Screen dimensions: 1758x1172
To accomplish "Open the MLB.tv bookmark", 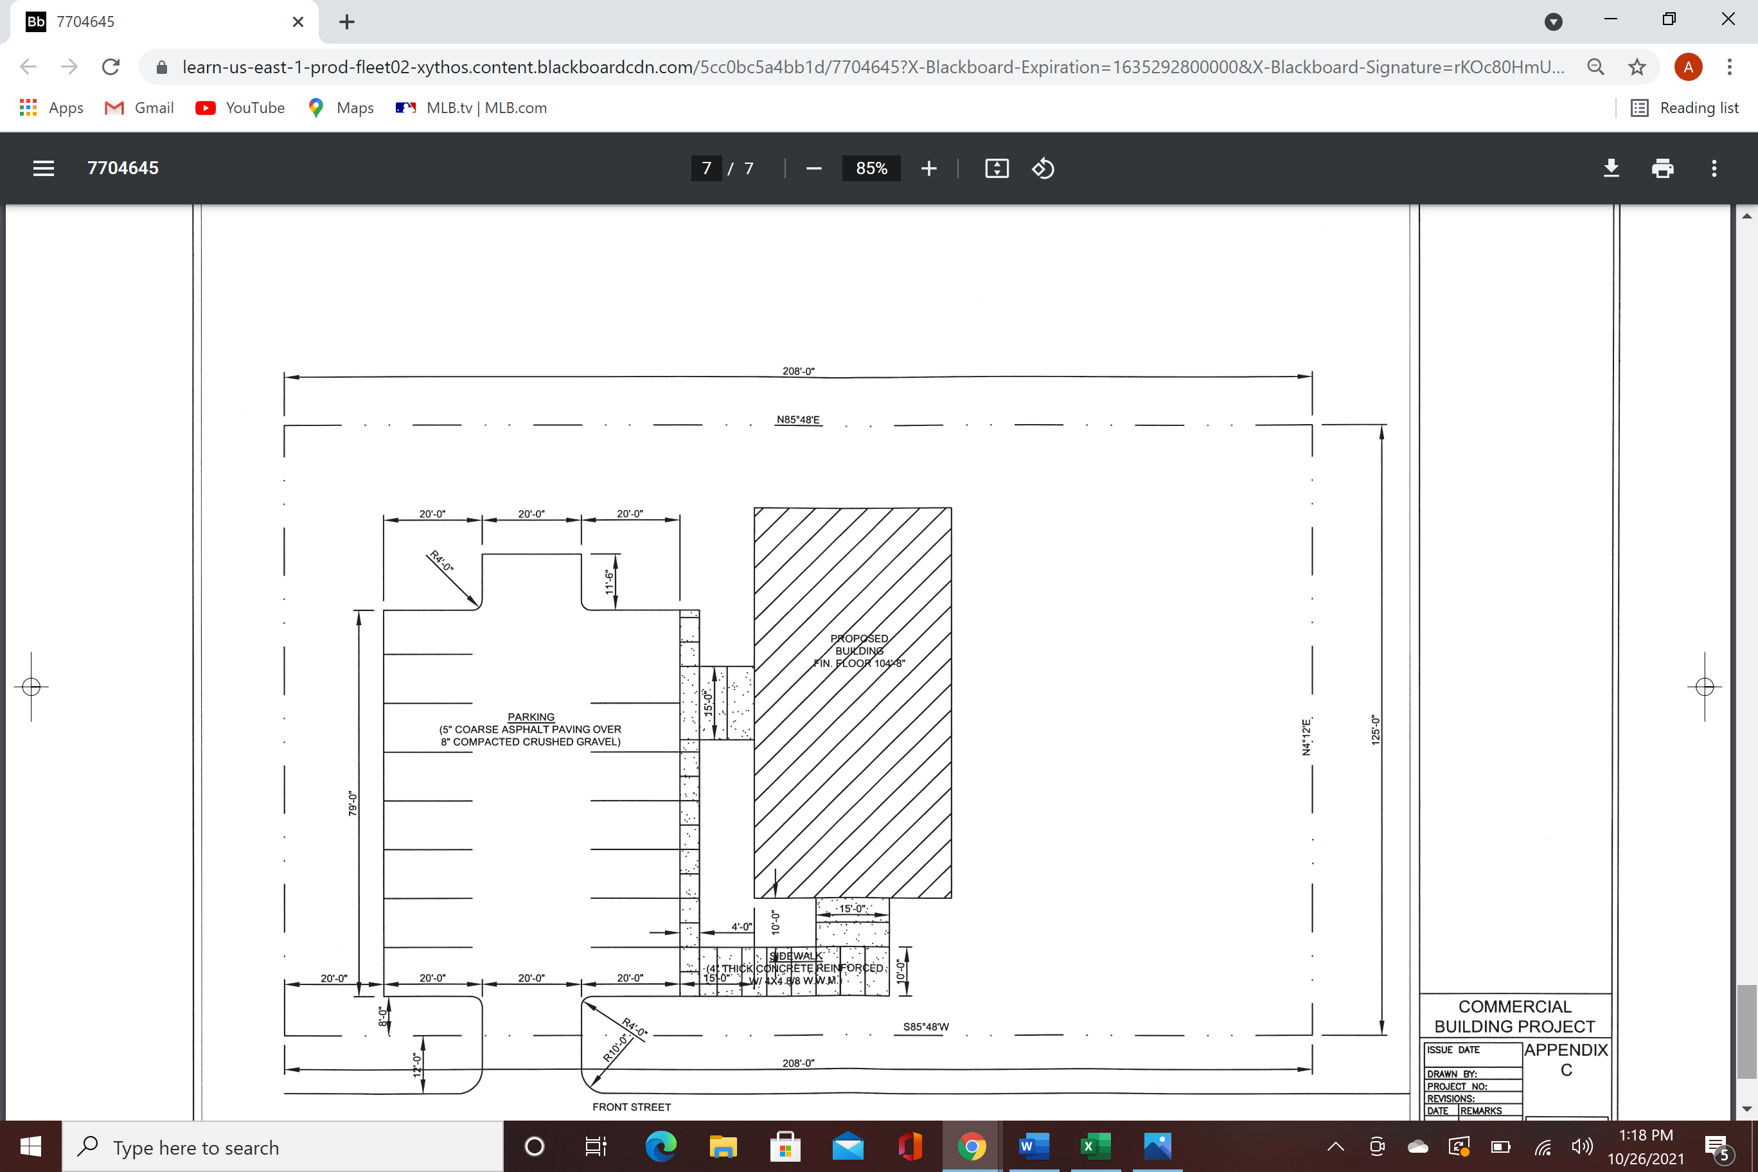I will coord(472,108).
